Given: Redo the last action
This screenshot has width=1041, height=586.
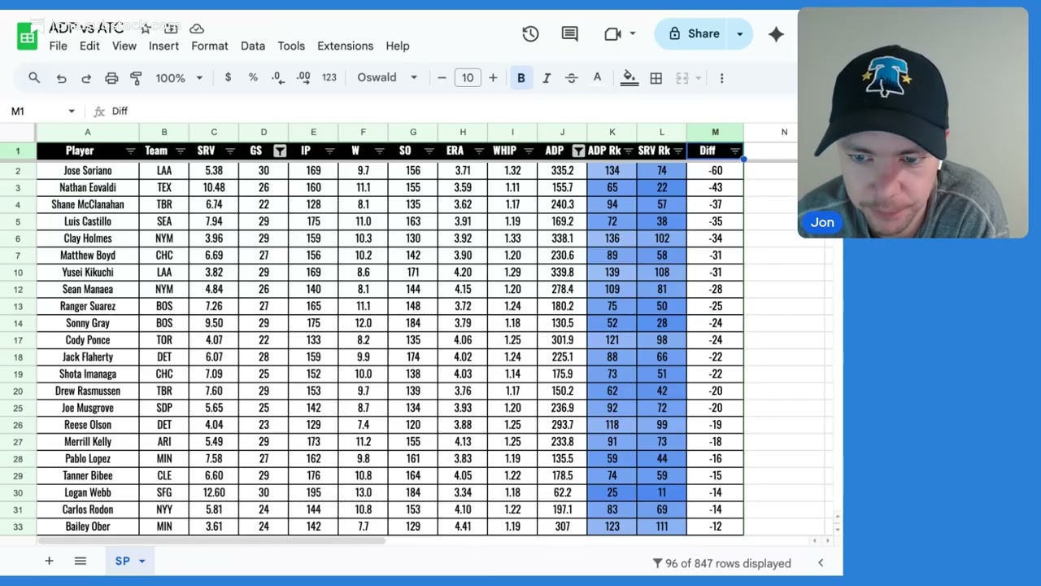Looking at the screenshot, I should tap(86, 78).
